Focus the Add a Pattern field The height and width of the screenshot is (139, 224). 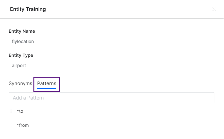tap(111, 98)
